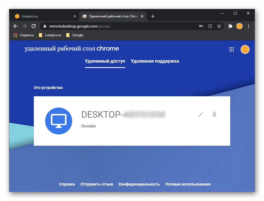Open the Chrome three-dot menu
264x201 pixels.
(248, 26)
